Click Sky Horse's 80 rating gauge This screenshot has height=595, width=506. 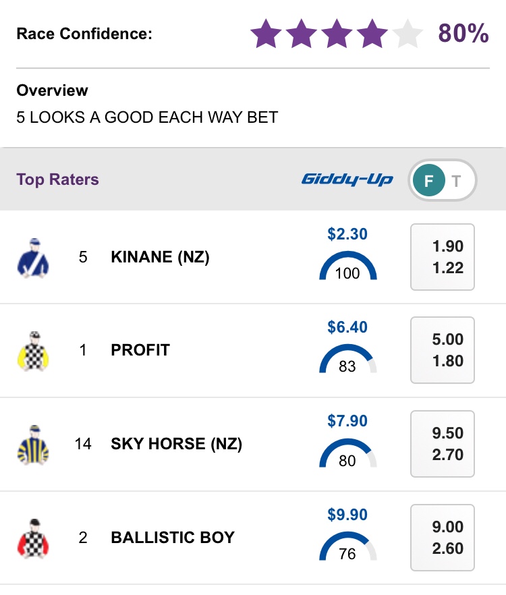(347, 454)
